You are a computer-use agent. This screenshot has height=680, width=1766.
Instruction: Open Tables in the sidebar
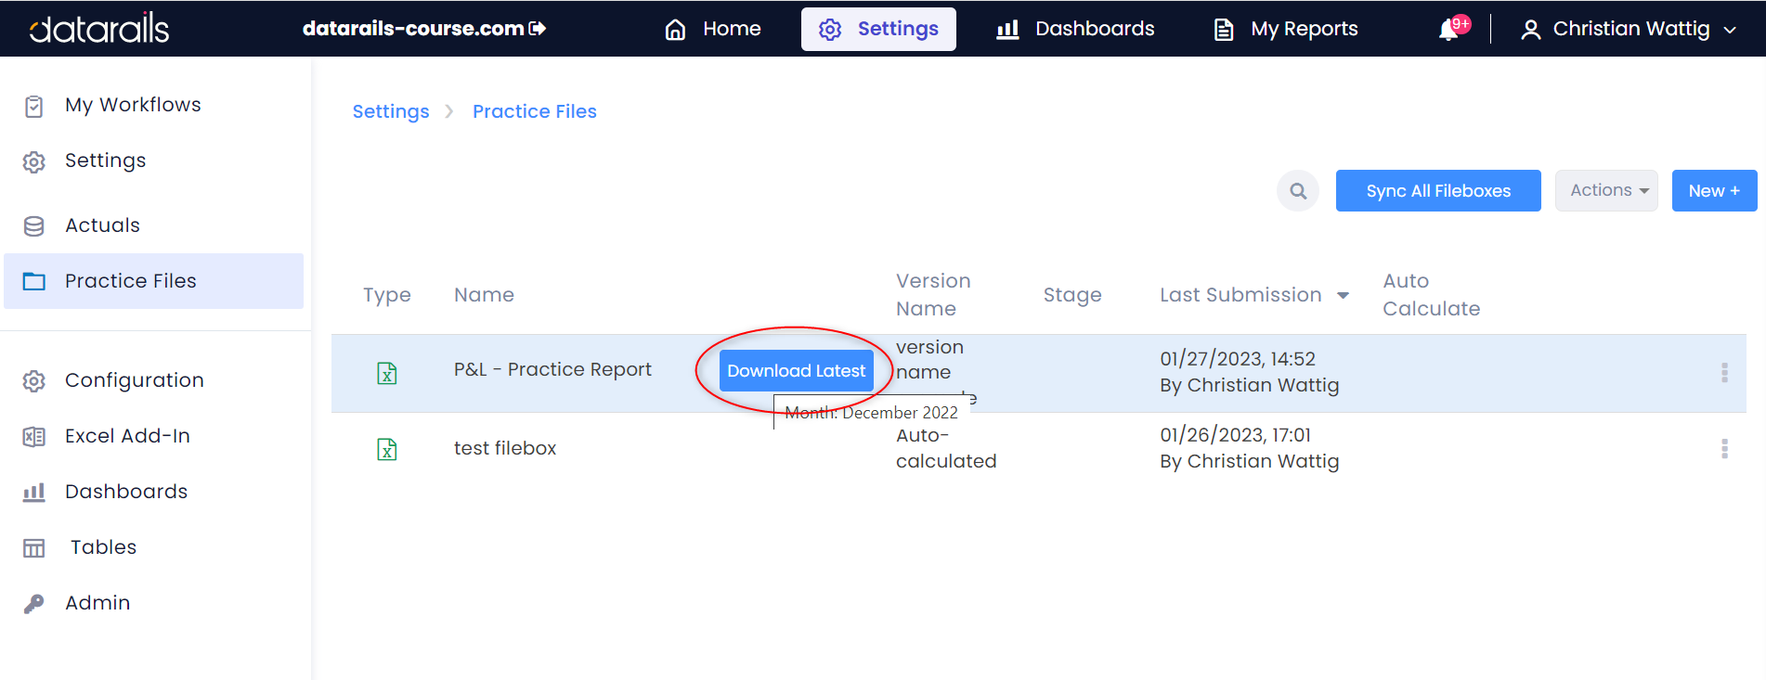click(104, 547)
